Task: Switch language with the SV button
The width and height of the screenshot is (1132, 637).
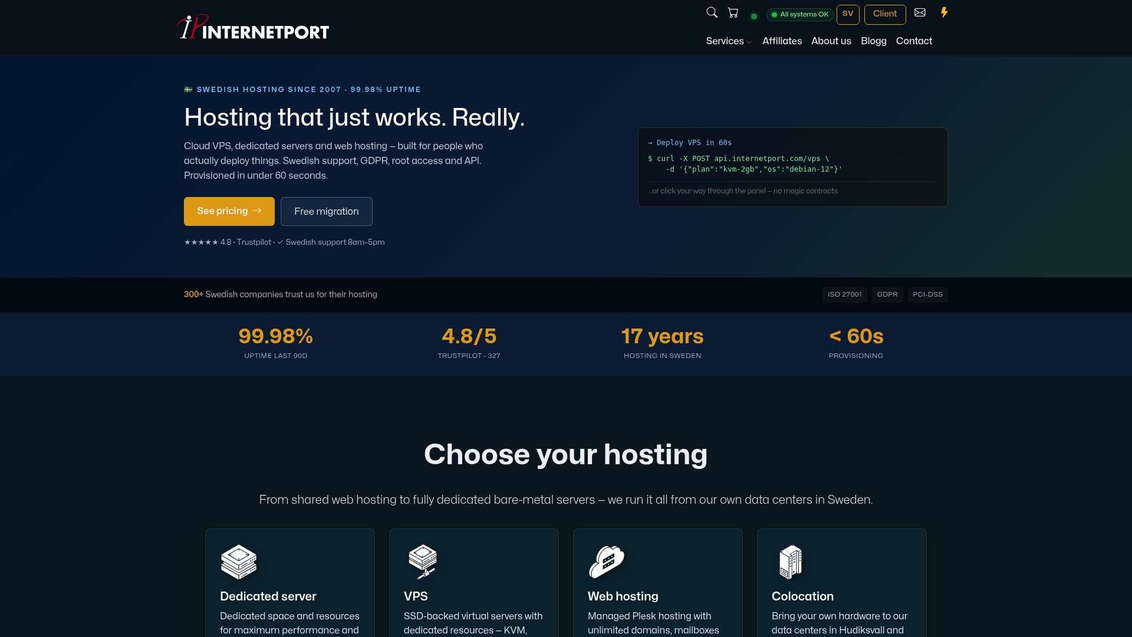Action: [848, 14]
